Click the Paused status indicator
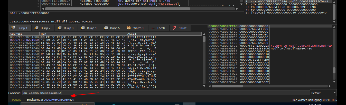Viewport: 346px width, 105px height. coord(17,100)
